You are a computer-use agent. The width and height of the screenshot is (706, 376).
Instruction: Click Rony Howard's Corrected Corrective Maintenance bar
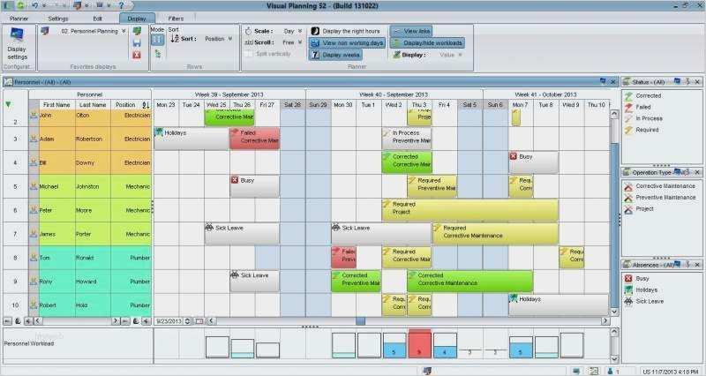point(470,281)
